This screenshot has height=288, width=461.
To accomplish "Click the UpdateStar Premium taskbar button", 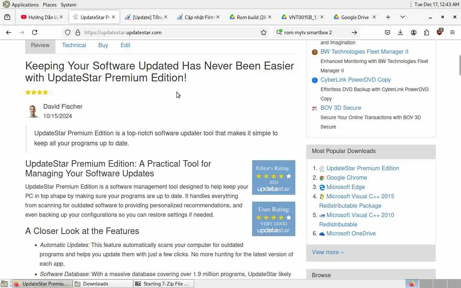I will click(42, 284).
